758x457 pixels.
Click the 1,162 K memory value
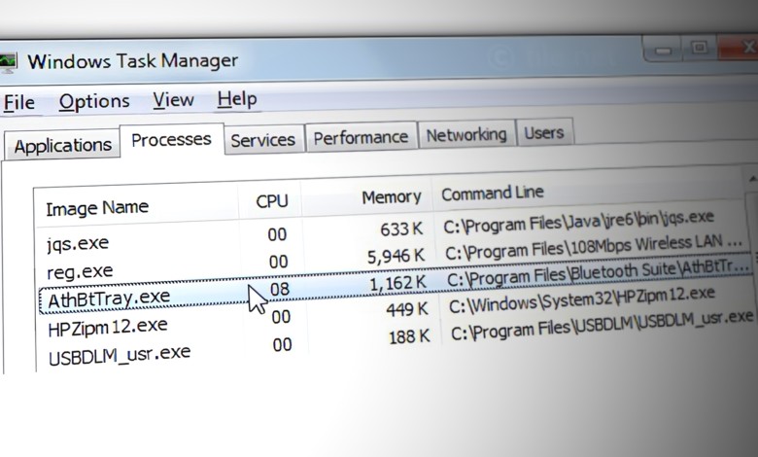point(397,283)
